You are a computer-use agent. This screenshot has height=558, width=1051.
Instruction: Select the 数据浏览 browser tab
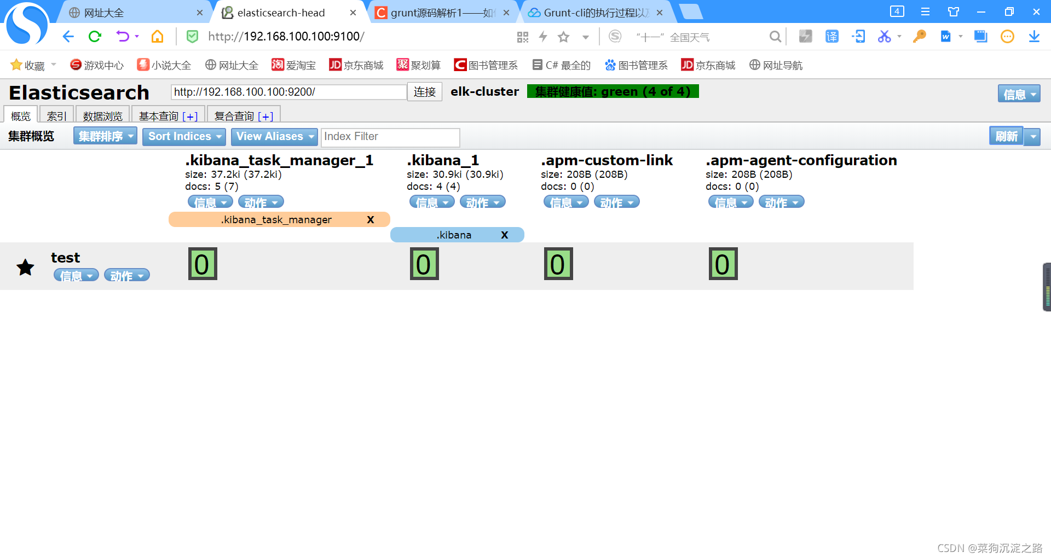(x=103, y=115)
